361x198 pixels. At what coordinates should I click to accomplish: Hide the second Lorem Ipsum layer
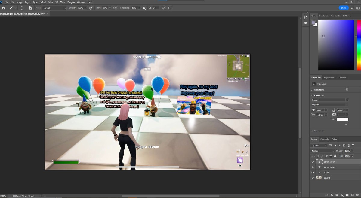coord(313,167)
